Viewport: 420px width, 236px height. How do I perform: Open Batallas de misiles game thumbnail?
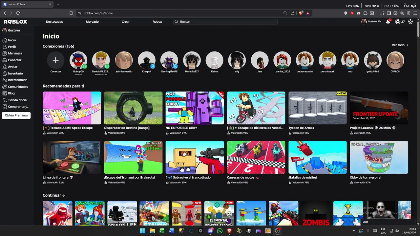pos(318,157)
